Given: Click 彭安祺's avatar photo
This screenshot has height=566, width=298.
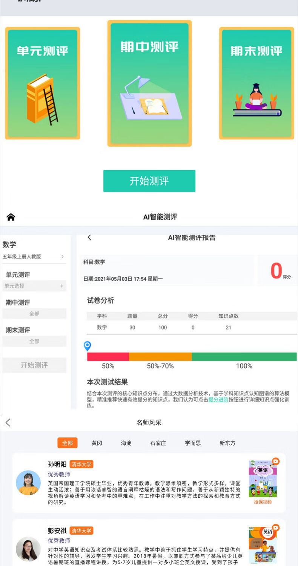Looking at the screenshot, I should point(28,549).
